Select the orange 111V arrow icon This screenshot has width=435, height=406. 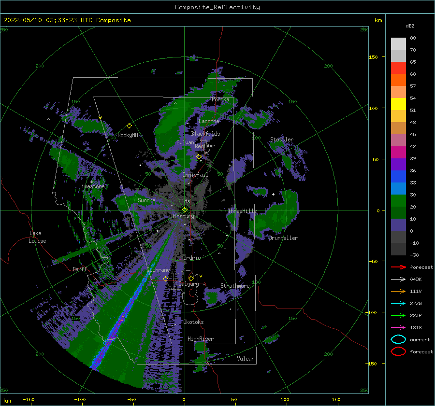(398, 291)
